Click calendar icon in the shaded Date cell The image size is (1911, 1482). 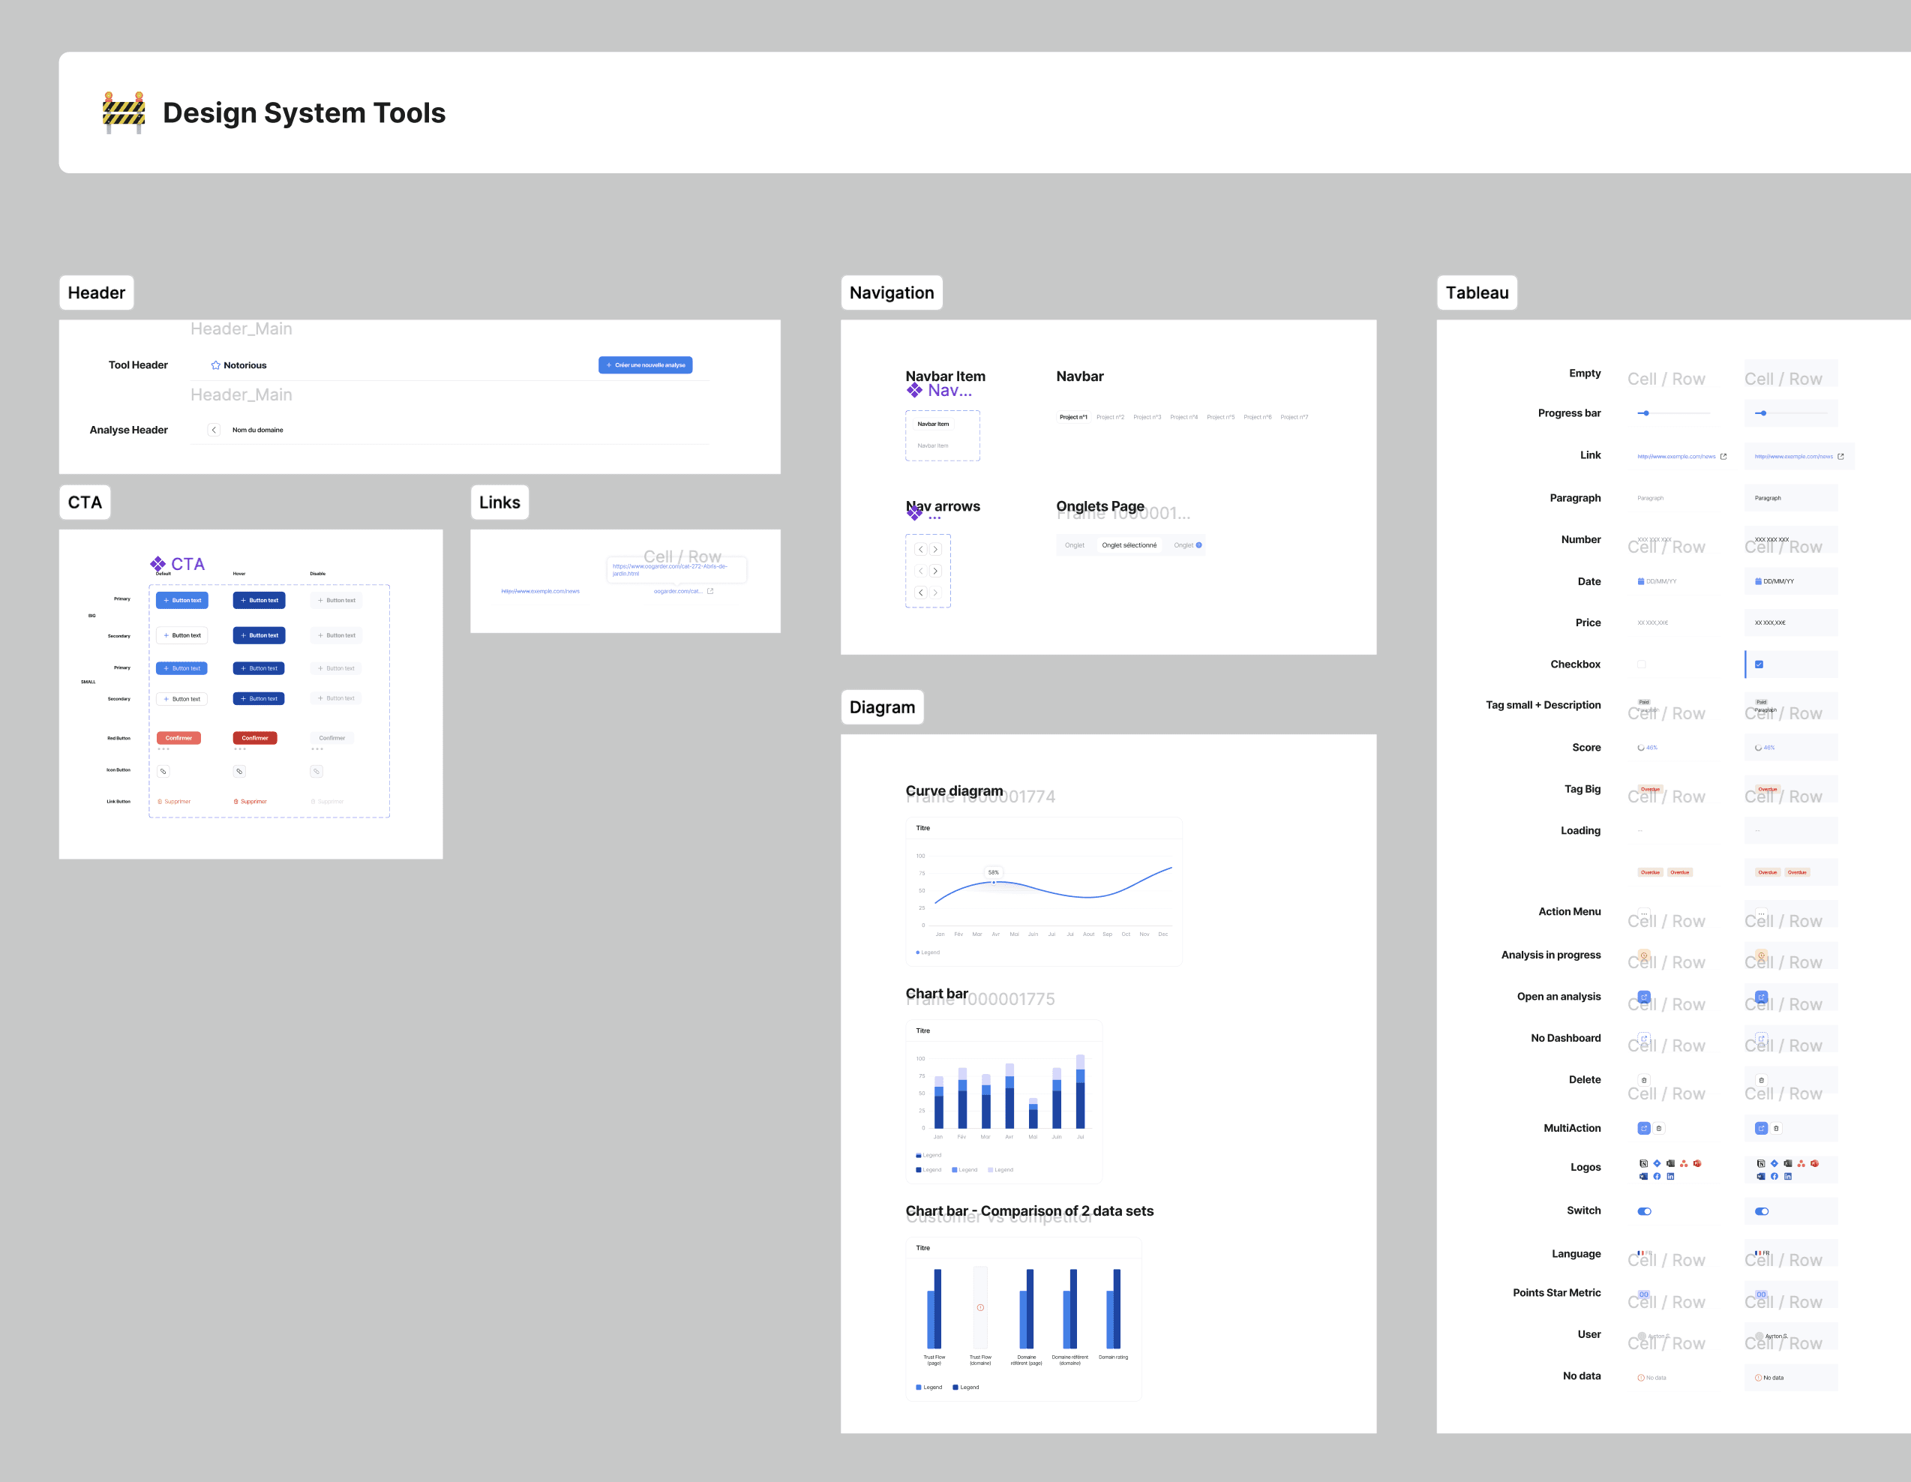[x=1758, y=581]
